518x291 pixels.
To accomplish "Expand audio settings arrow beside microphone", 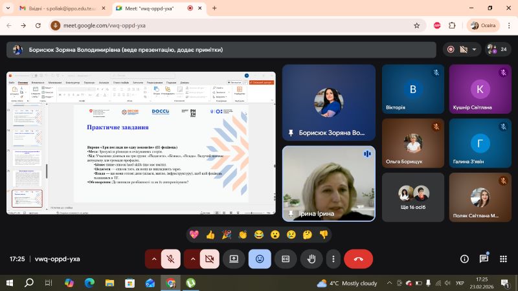I will click(154, 259).
